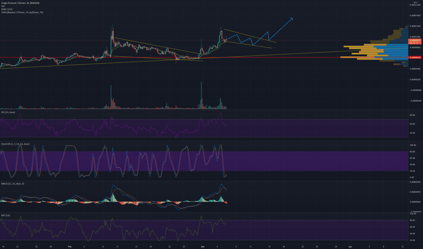This screenshot has width=423, height=249.
Task: Click the BTC currency label on price axis
Action: 415,3
